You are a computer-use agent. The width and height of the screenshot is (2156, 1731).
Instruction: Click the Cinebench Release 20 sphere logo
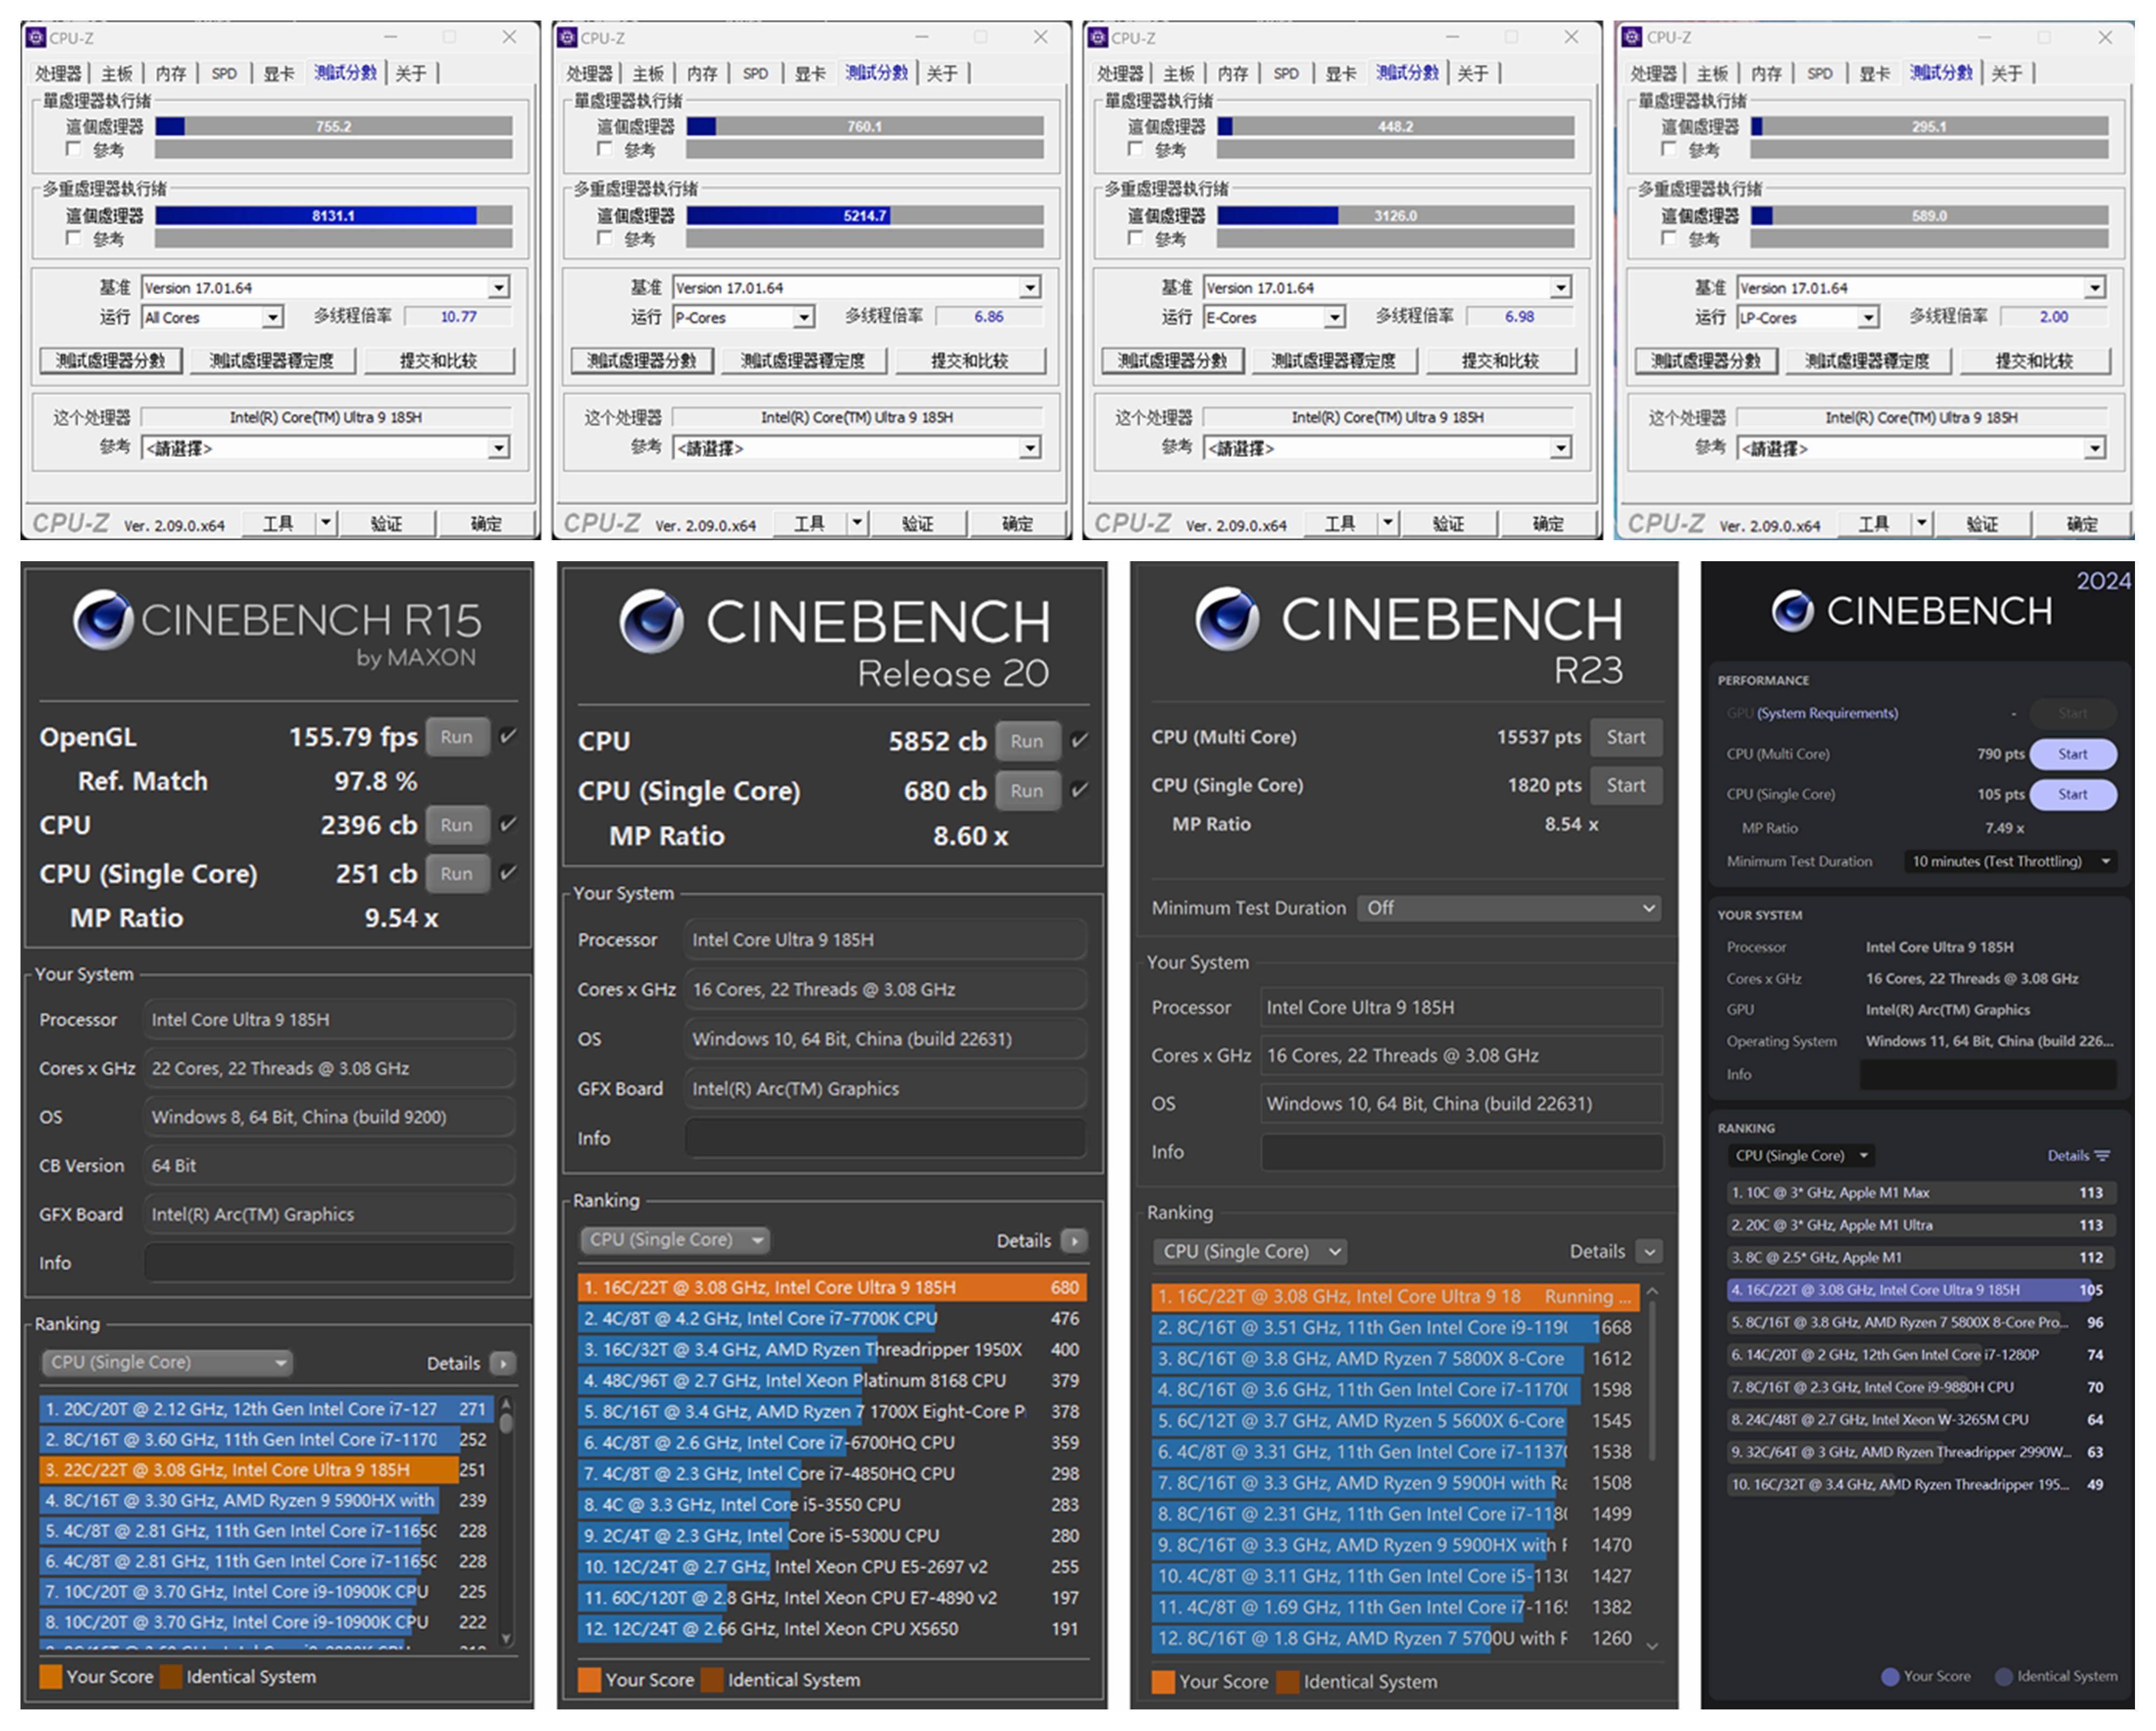coord(651,620)
